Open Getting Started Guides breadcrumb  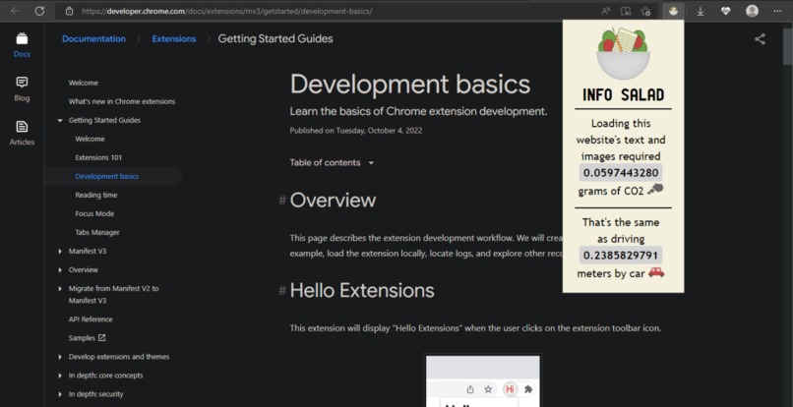pos(275,39)
